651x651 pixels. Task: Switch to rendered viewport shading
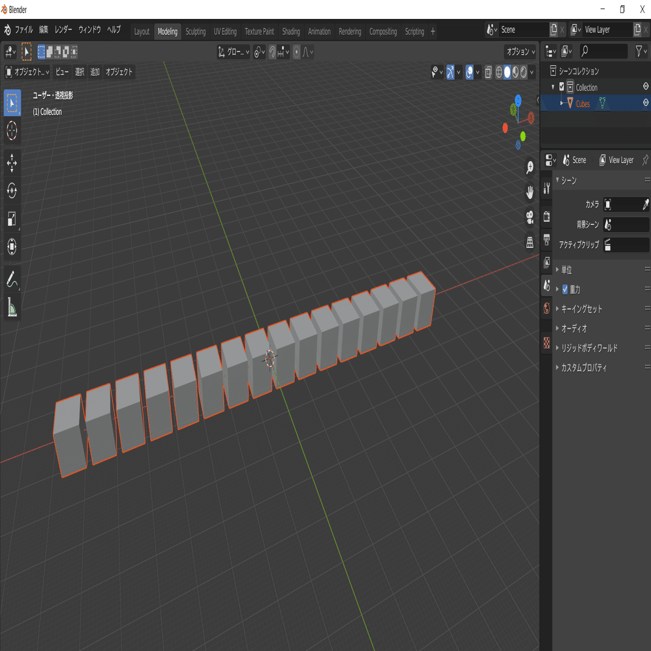point(524,72)
